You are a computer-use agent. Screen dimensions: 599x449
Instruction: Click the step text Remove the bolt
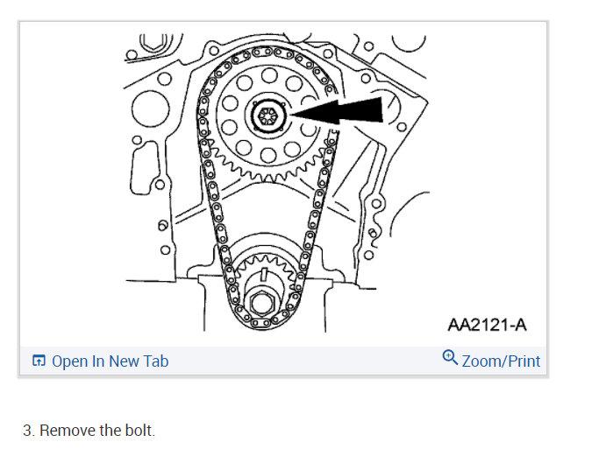coord(89,431)
